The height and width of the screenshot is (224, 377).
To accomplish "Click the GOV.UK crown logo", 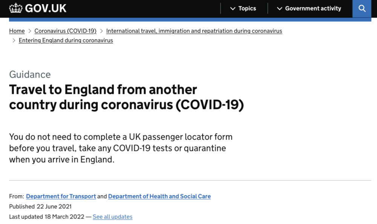I will (16, 8).
